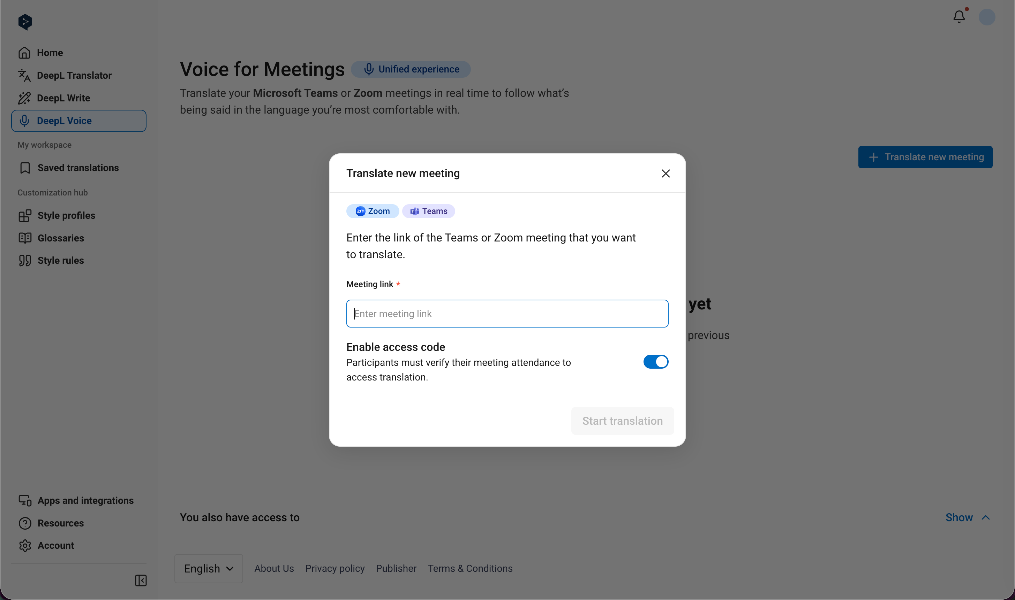Select the Teams meeting type chip
Viewport: 1015px width, 600px height.
pos(428,211)
